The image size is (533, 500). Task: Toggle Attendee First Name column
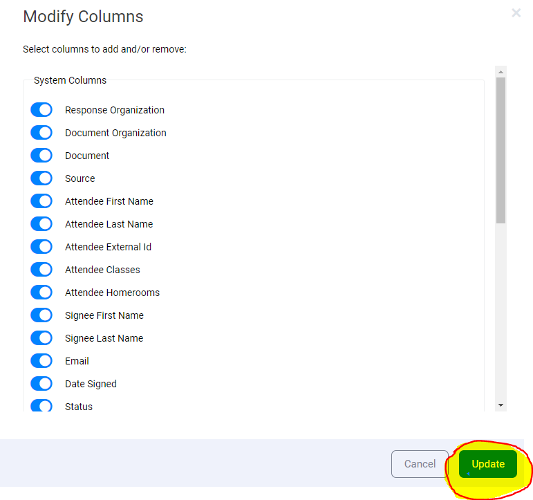tap(41, 201)
